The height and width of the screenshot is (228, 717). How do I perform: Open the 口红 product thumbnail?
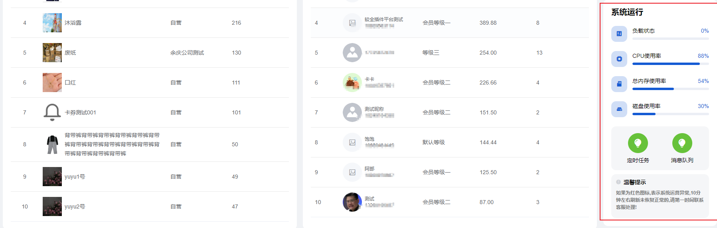coord(52,83)
